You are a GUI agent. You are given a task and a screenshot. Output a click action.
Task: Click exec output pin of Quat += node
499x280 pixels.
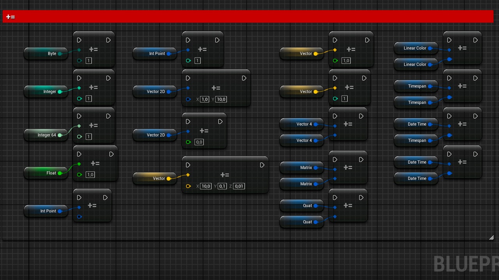click(x=361, y=198)
